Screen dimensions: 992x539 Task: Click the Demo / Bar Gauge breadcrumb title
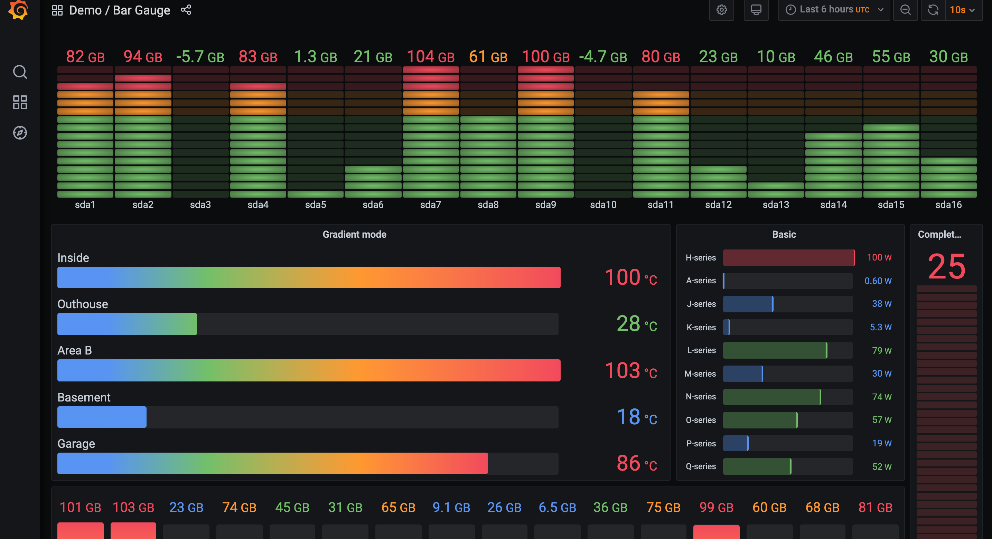coord(119,10)
